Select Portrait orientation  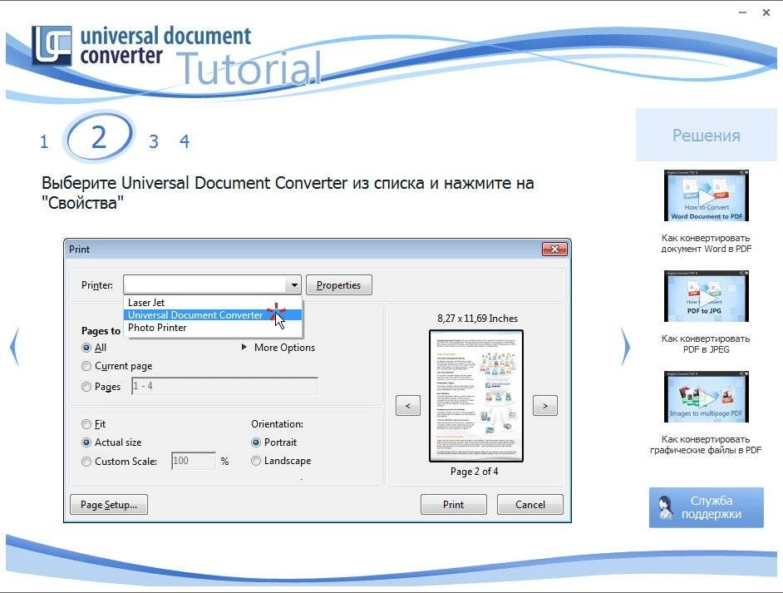tap(256, 442)
